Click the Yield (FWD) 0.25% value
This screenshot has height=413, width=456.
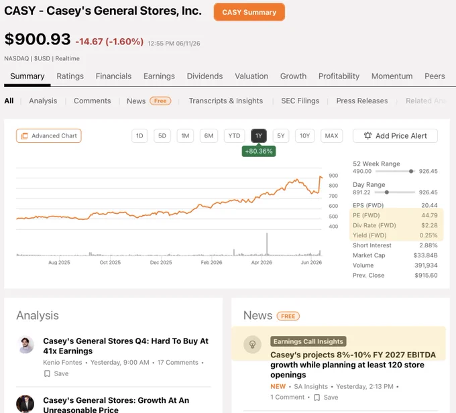(x=429, y=235)
